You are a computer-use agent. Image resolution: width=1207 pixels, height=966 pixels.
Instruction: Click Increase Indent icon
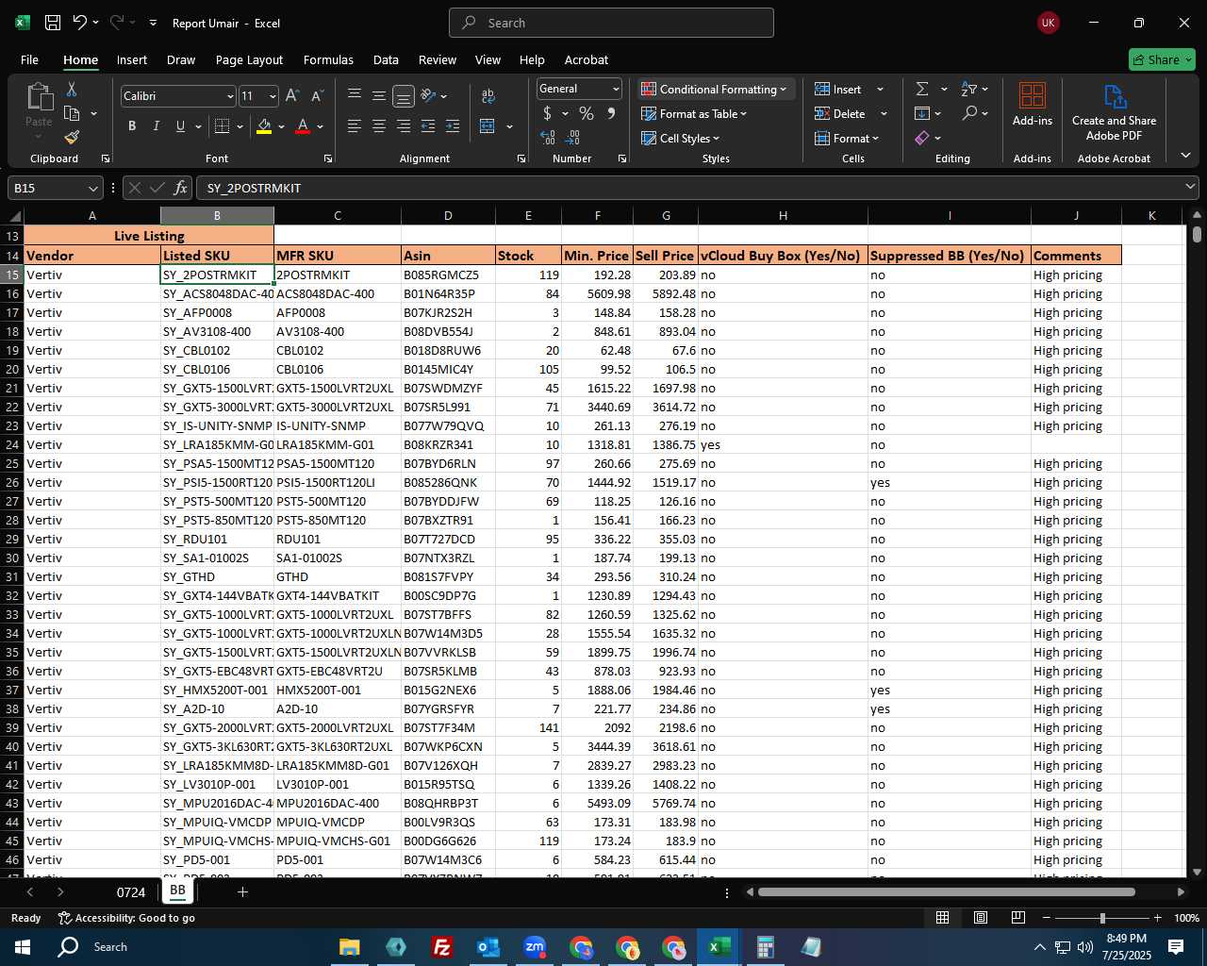click(x=453, y=126)
